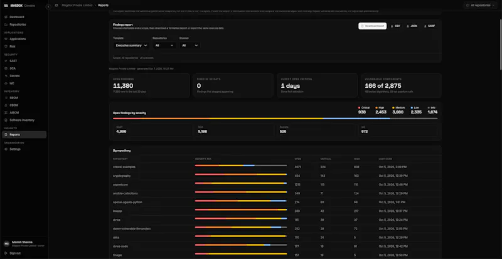Image resolution: width=502 pixels, height=259 pixels.
Task: Click the document icon in Download report
Action: [362, 26]
